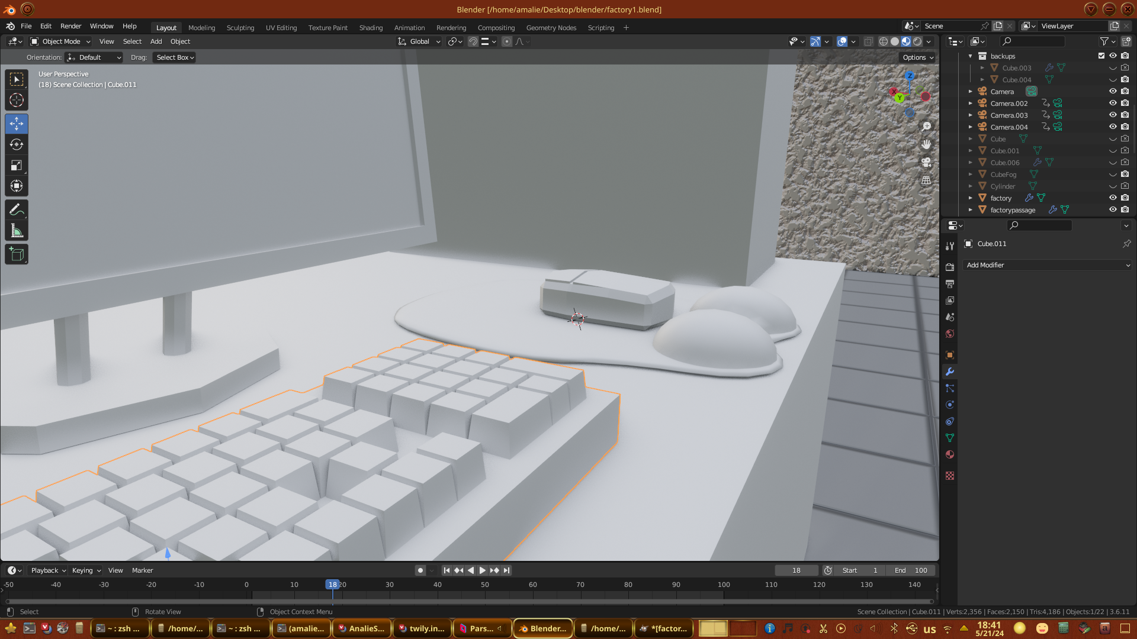The image size is (1137, 639).
Task: Switch to rendered viewport shading
Action: 917,41
